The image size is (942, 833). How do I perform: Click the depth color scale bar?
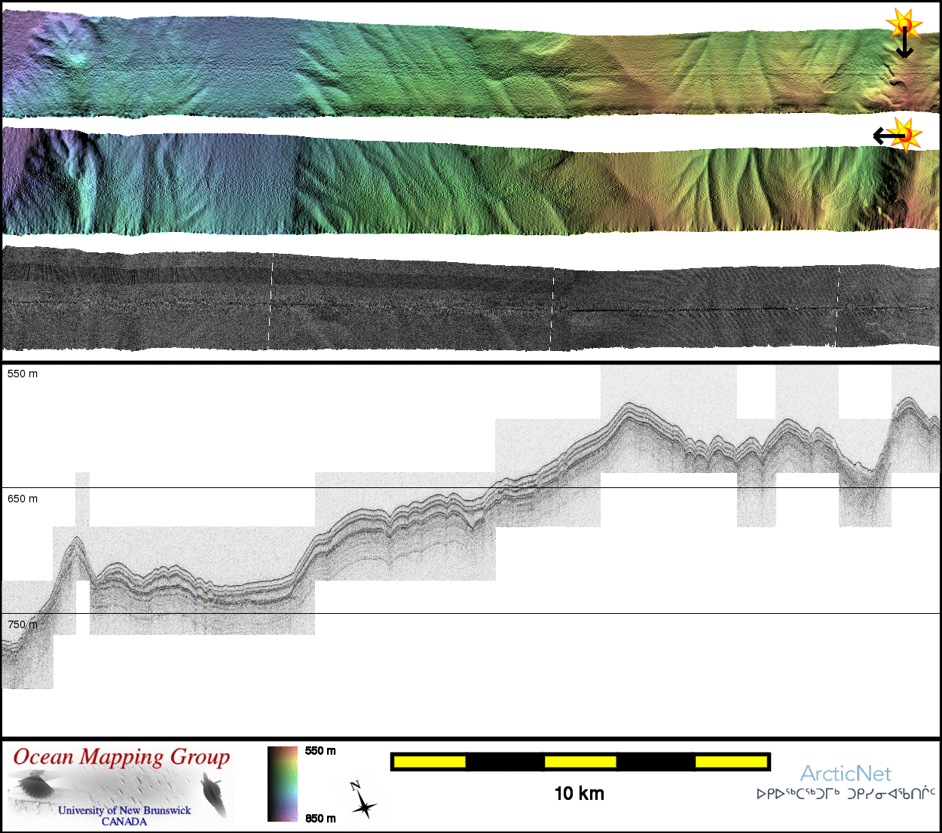[x=283, y=784]
